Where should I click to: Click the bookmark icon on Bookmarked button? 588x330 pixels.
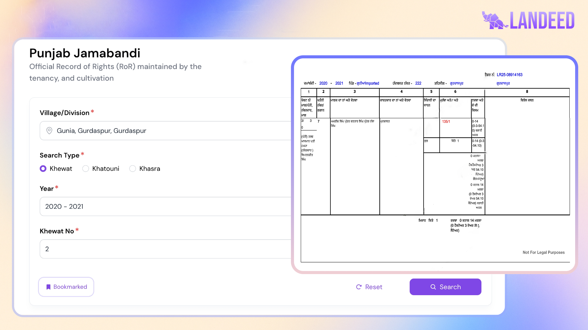(48, 287)
